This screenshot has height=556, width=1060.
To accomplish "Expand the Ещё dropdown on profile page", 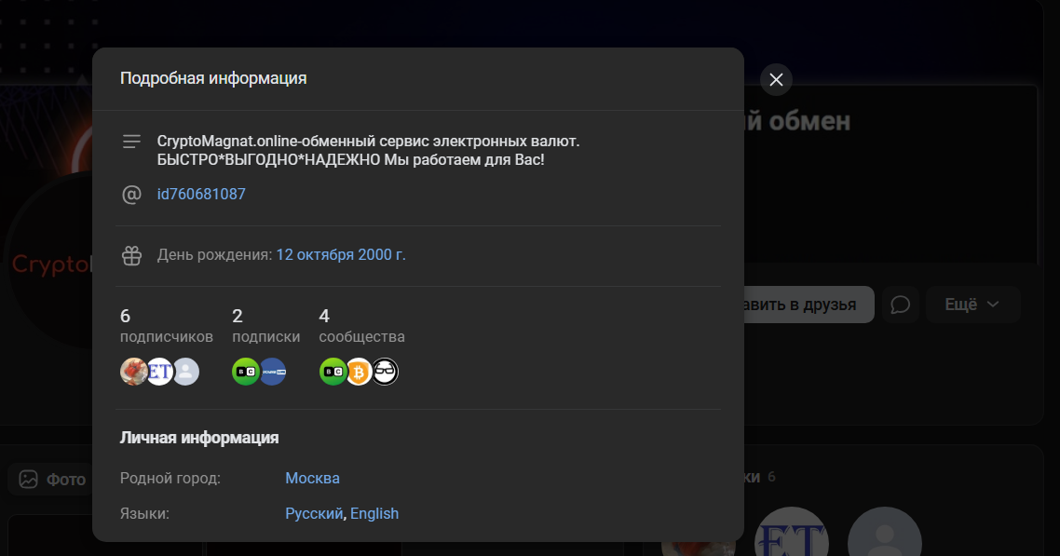I will point(972,305).
